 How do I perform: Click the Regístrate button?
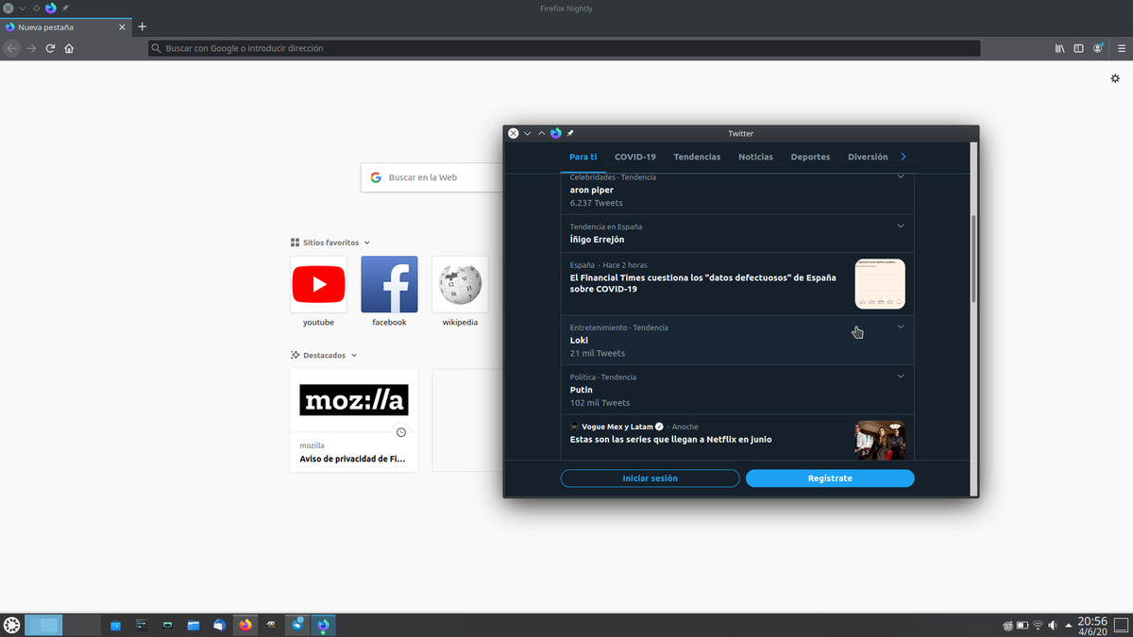[830, 478]
